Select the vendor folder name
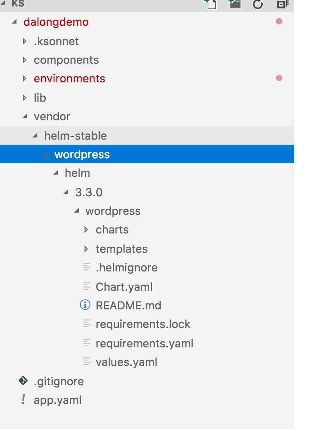 click(x=52, y=116)
